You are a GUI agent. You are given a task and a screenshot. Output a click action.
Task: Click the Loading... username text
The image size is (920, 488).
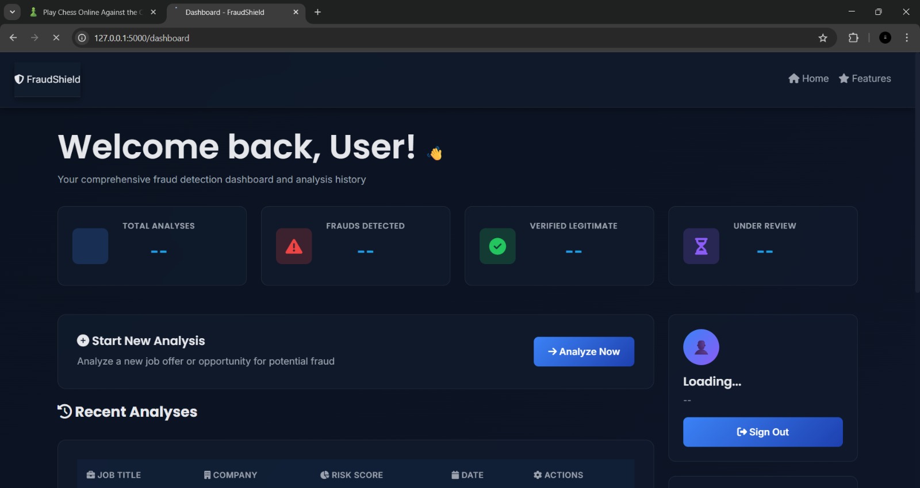click(x=712, y=382)
